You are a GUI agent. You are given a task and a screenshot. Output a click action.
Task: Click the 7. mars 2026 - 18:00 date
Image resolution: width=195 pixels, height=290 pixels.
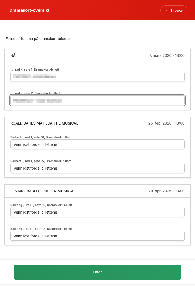point(167,55)
